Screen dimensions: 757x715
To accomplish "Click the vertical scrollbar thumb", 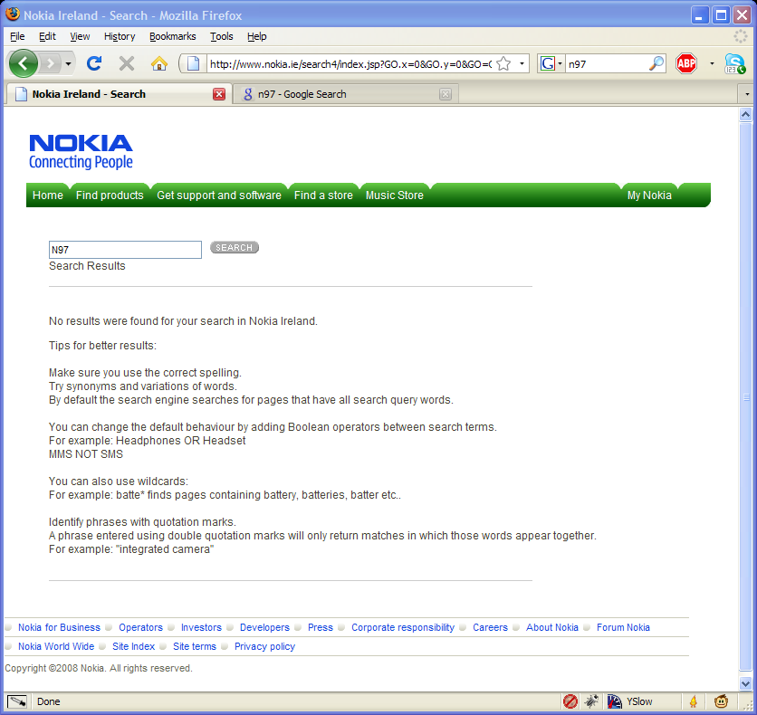I will click(x=745, y=397).
